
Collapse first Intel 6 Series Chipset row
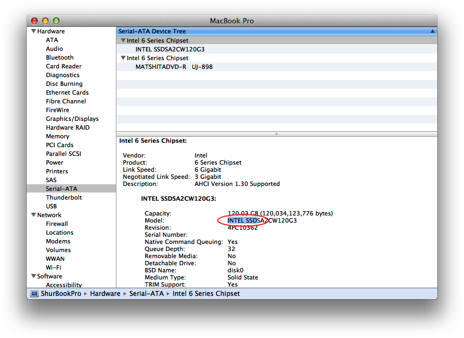123,40
